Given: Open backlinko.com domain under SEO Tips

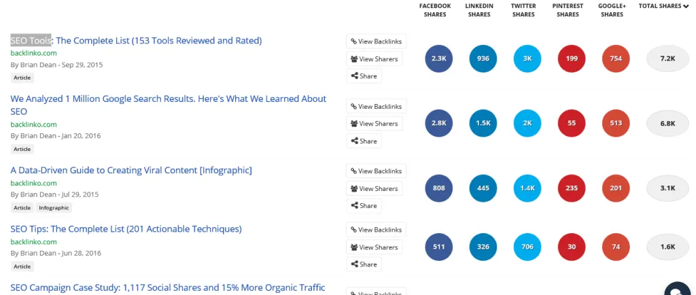Looking at the screenshot, I should pyautogui.click(x=34, y=242).
